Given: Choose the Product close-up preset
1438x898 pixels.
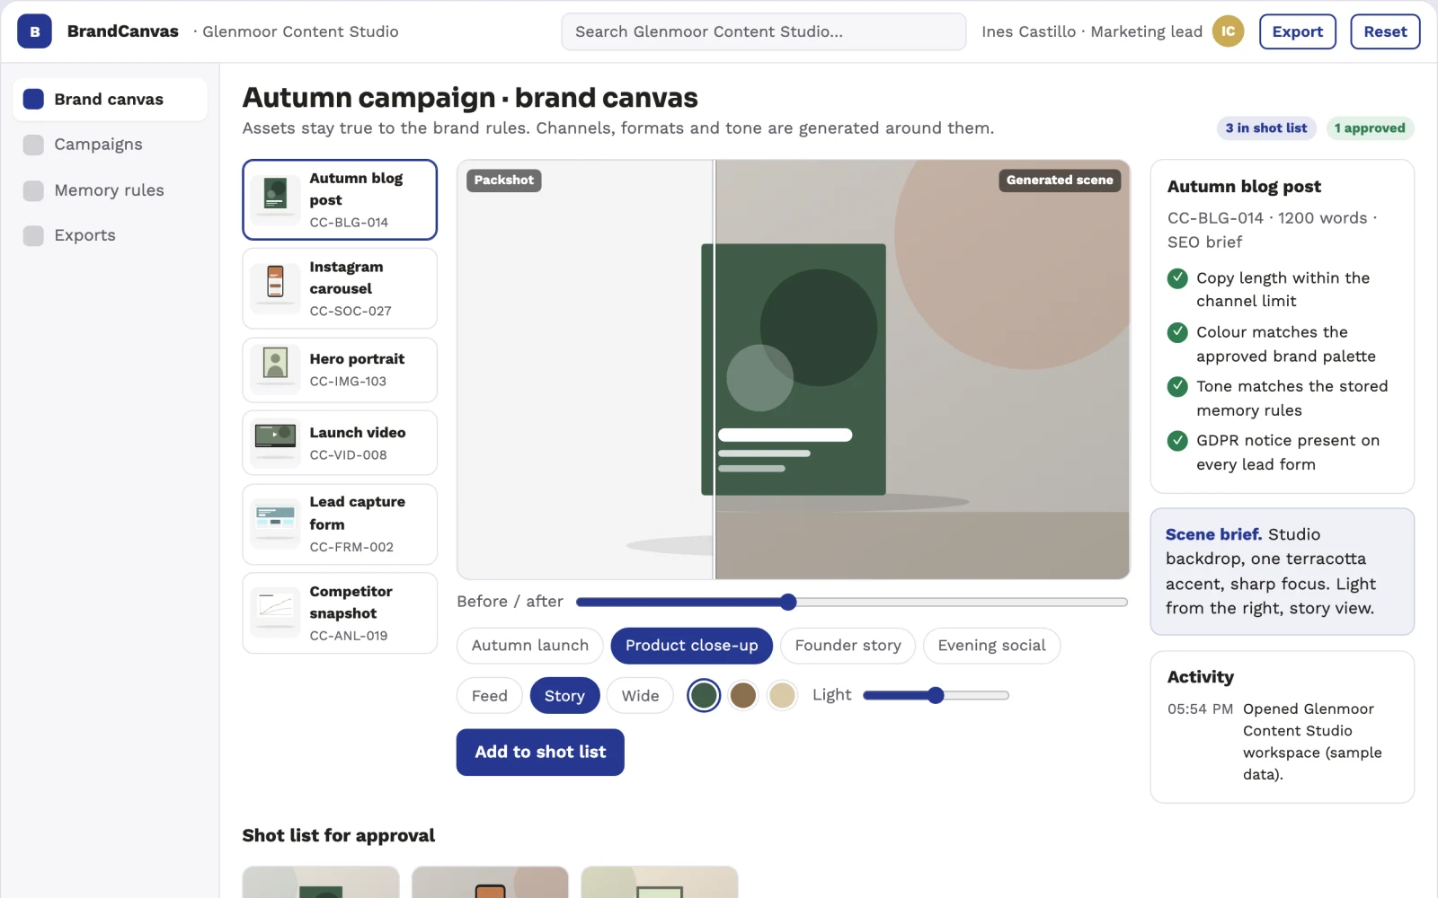Looking at the screenshot, I should click(x=691, y=646).
